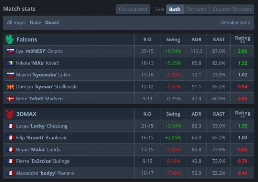Click the 3DMAX team logo icon

coord(9,114)
